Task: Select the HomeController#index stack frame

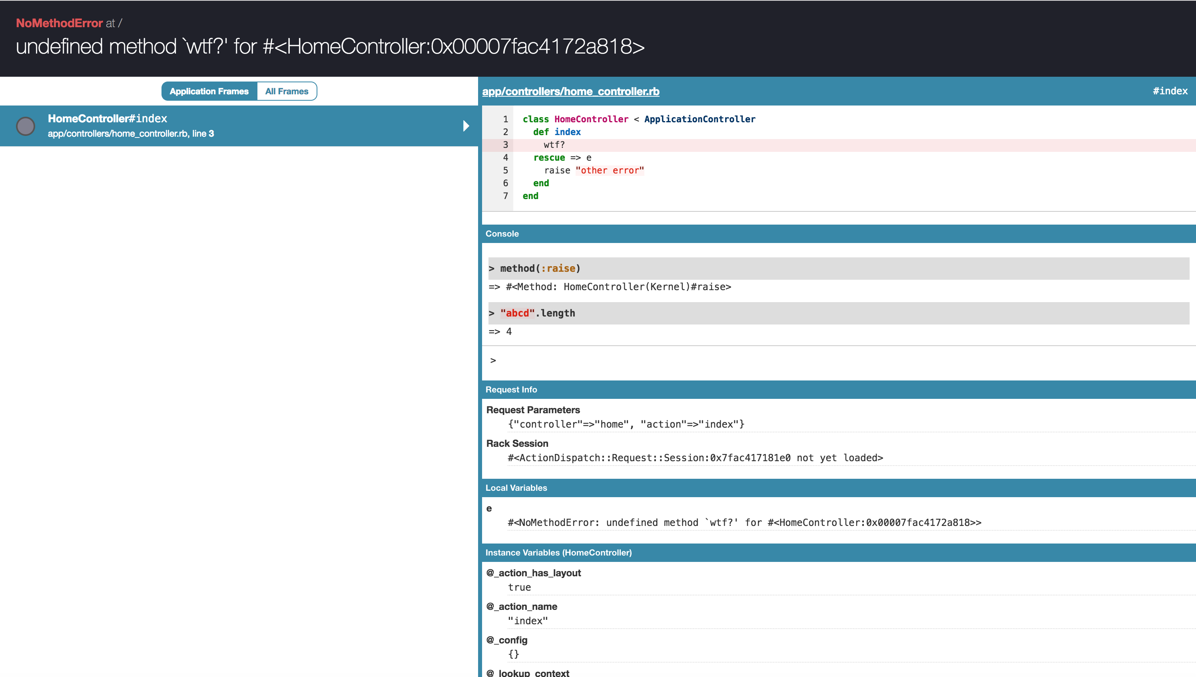Action: point(239,126)
